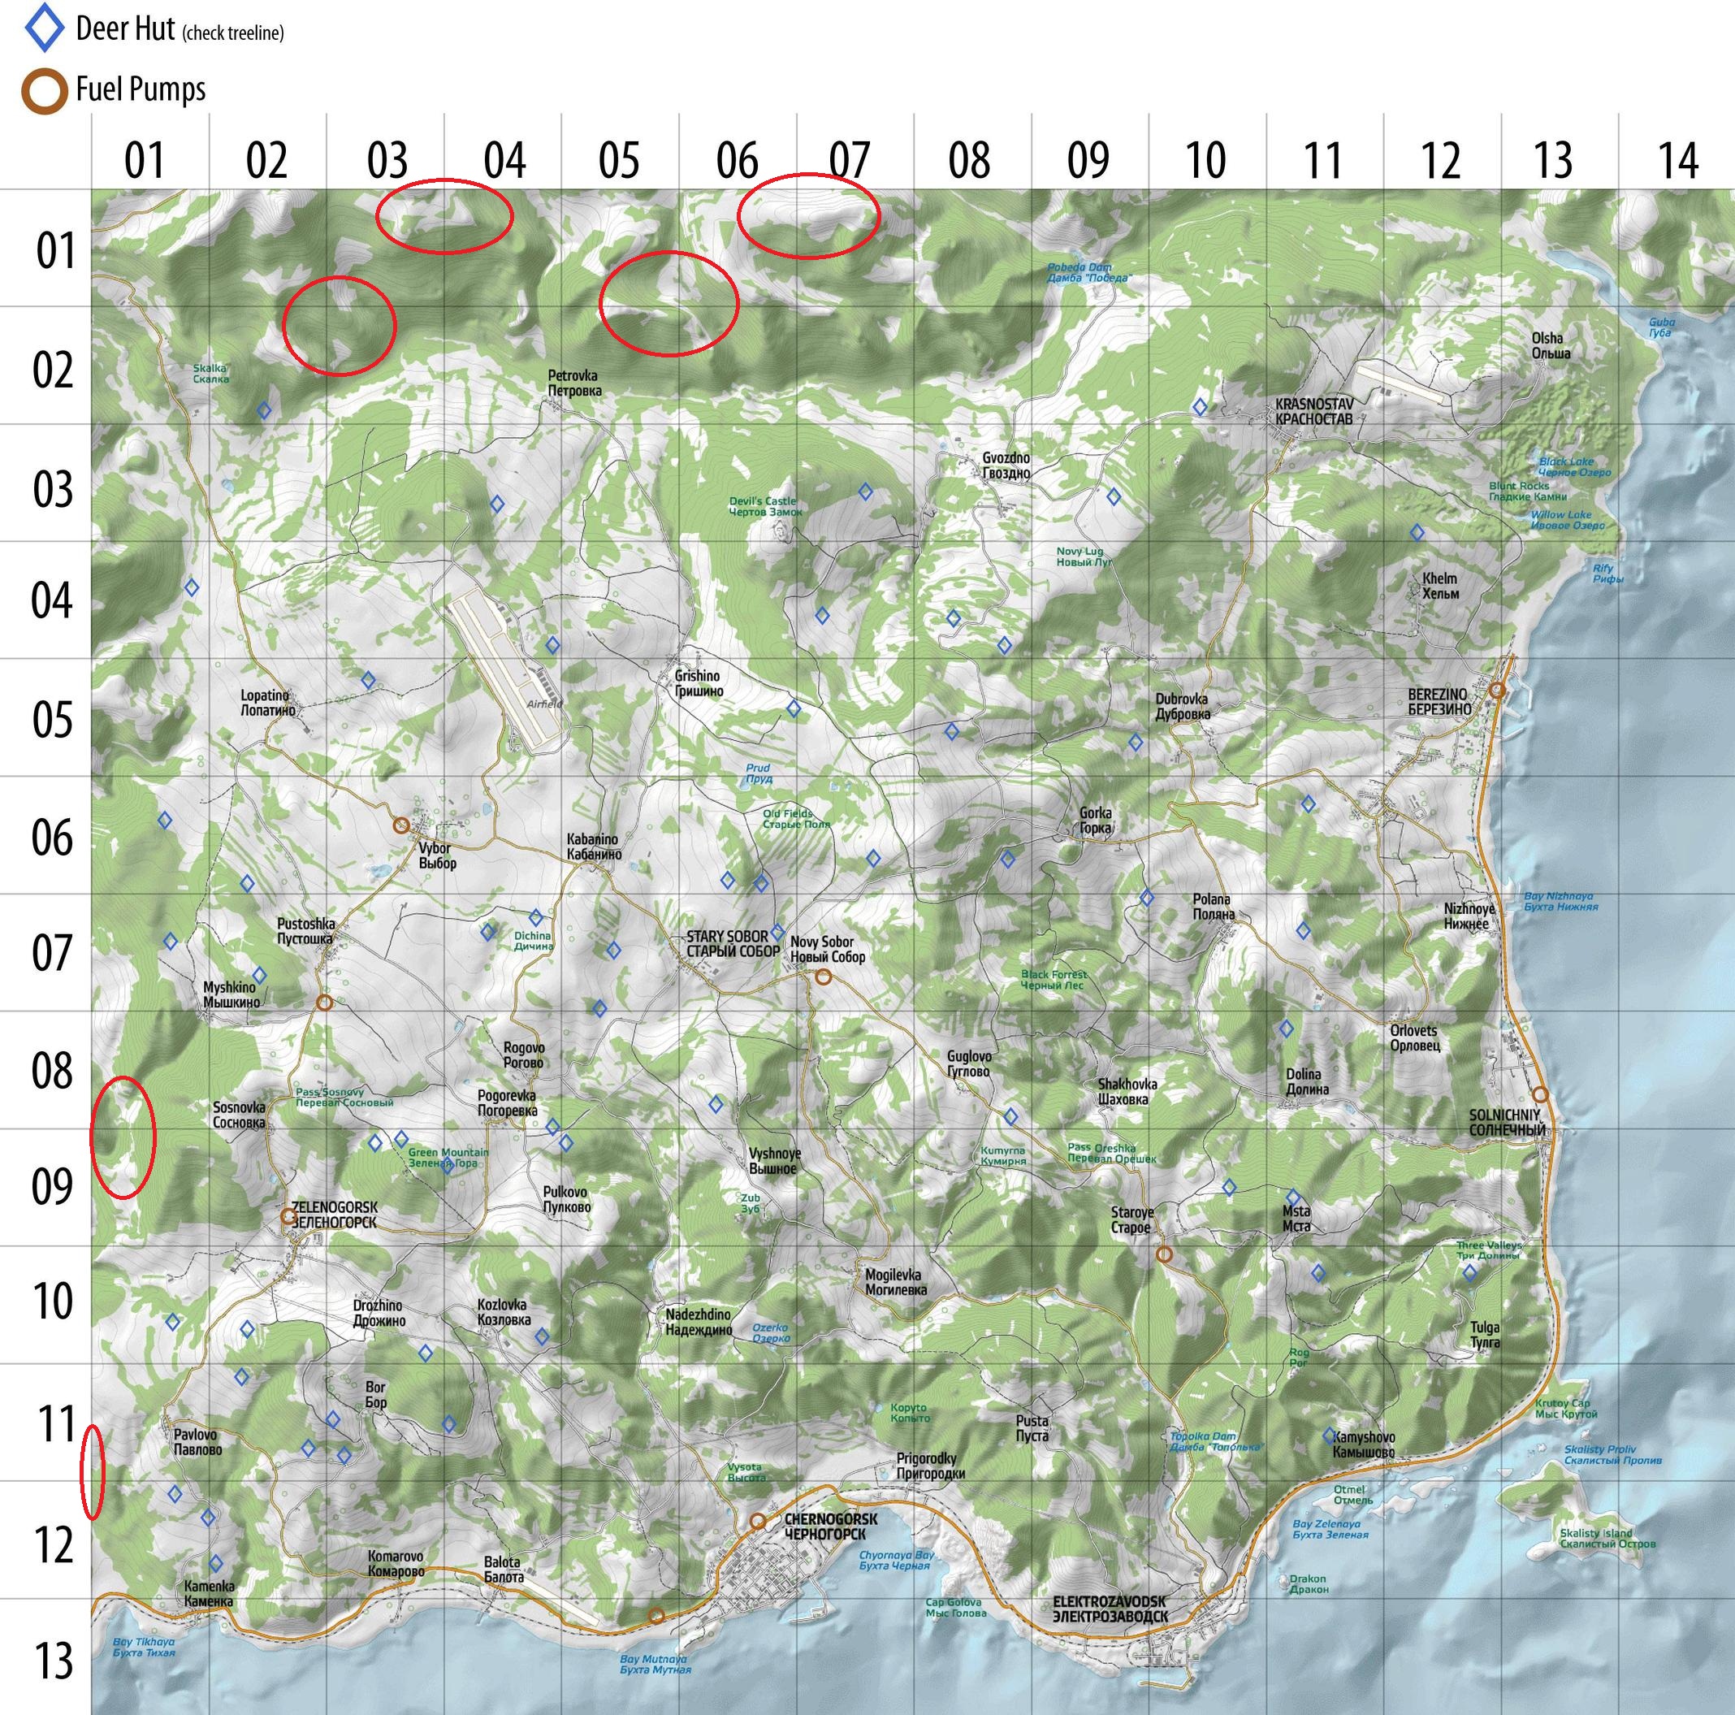The width and height of the screenshot is (1735, 1715).
Task: Click the fuel pump south of Pustoshka
Action: 325,1002
